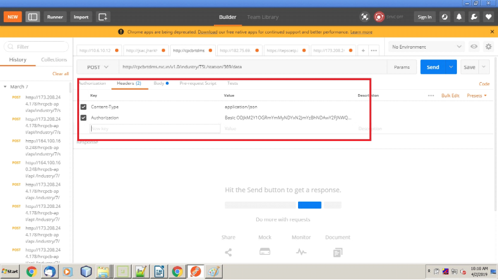Open settings wrench icon

[473, 17]
